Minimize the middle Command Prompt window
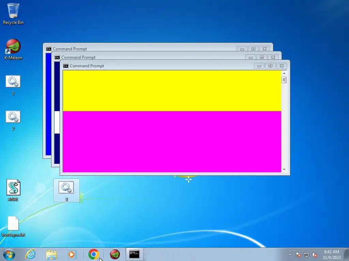The image size is (349, 261). coord(251,57)
